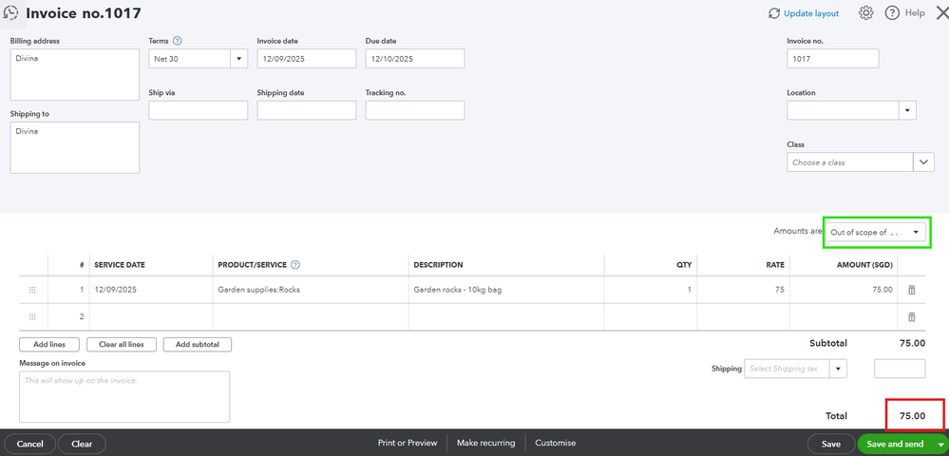Open the Amounts are tax dropdown
The width and height of the screenshot is (949, 456).
click(916, 232)
